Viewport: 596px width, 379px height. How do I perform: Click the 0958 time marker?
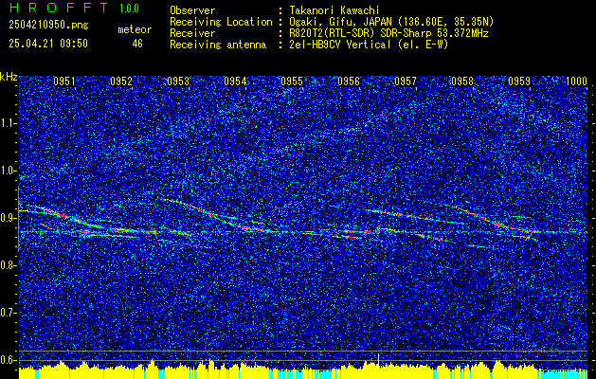462,81
